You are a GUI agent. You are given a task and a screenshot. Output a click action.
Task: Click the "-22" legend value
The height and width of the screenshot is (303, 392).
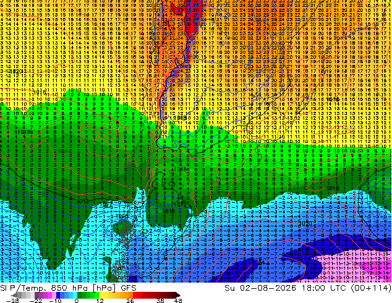tap(36, 301)
